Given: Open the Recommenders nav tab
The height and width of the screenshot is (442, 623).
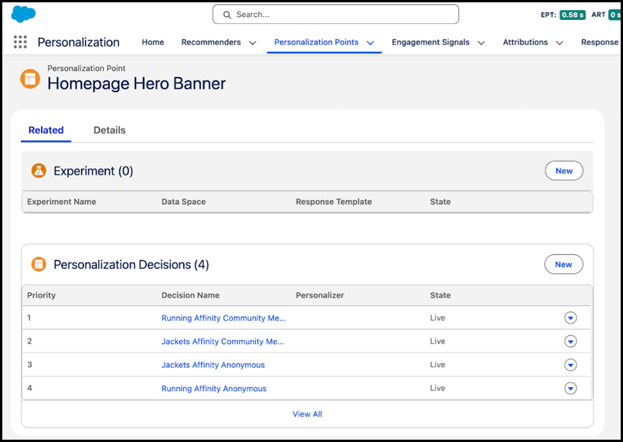Looking at the screenshot, I should (x=211, y=42).
